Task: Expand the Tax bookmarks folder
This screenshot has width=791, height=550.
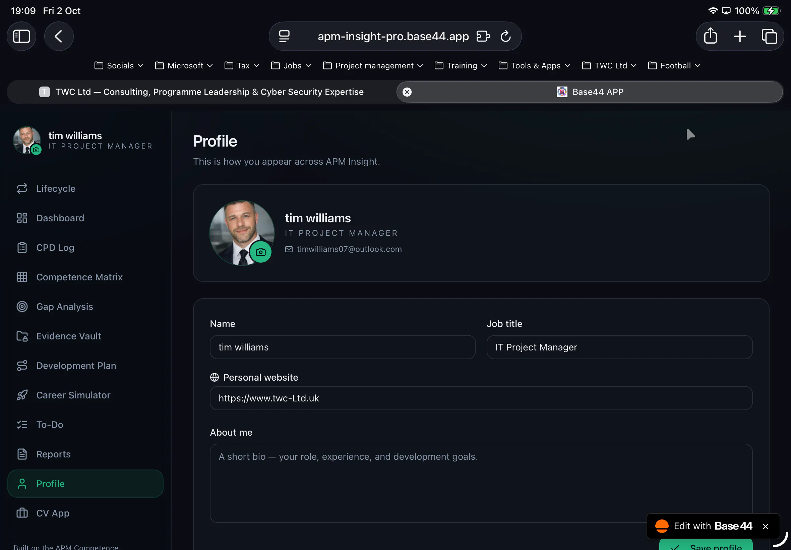Action: 242,65
